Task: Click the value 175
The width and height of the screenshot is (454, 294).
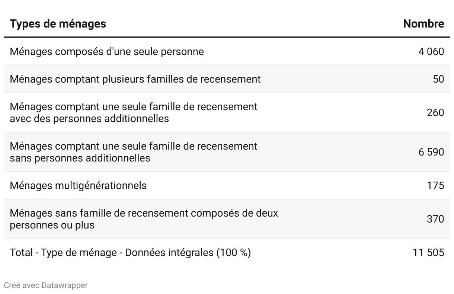Action: 435,185
